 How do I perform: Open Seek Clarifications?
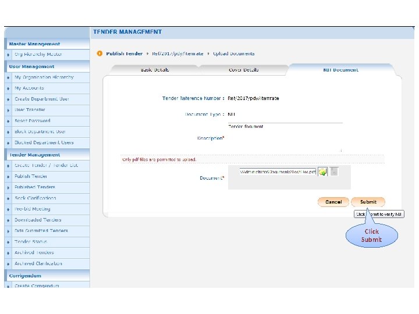(35, 198)
